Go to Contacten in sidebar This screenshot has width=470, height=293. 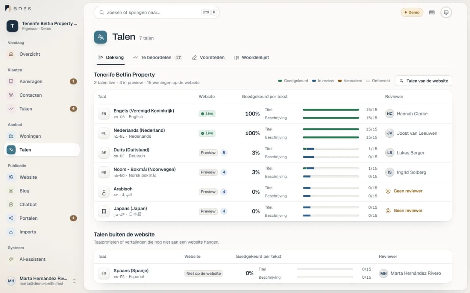point(41,95)
